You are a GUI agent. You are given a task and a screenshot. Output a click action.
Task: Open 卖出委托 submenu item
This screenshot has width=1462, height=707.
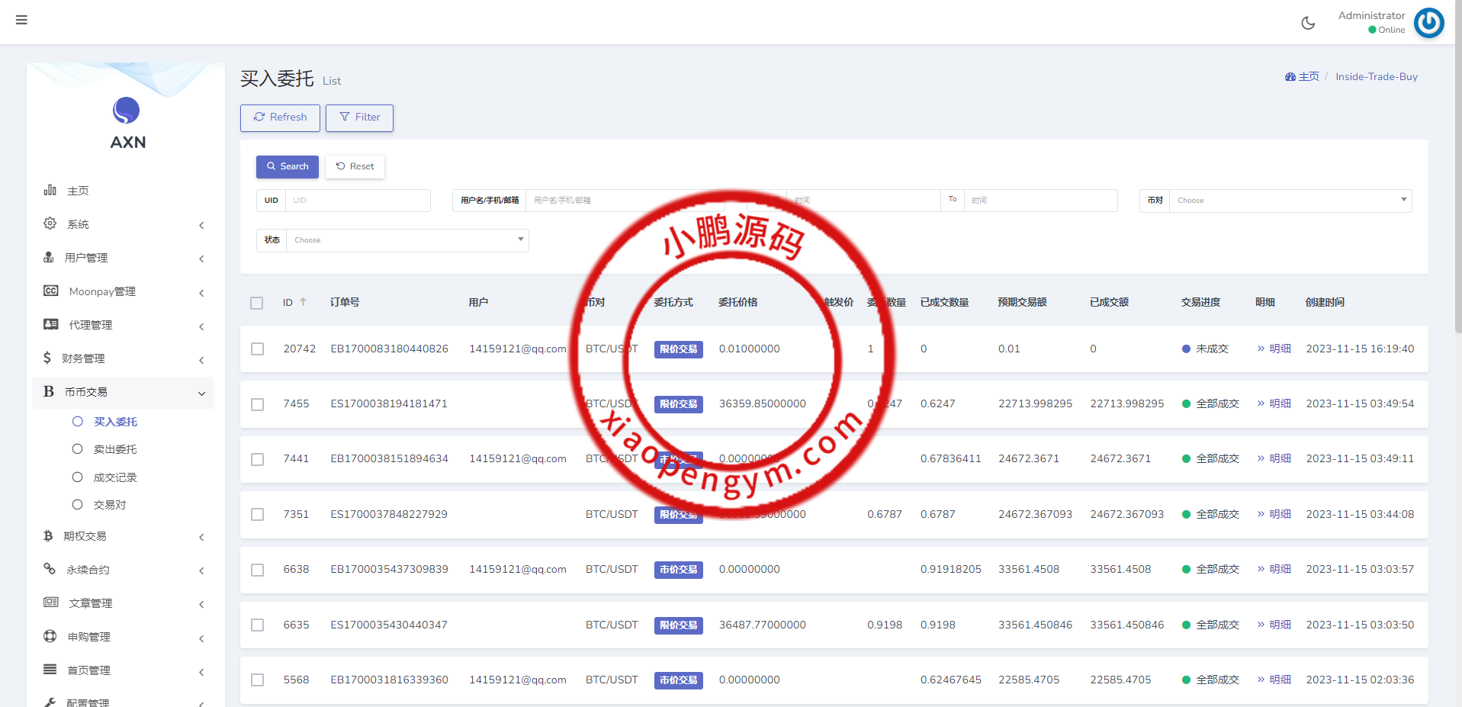point(115,449)
